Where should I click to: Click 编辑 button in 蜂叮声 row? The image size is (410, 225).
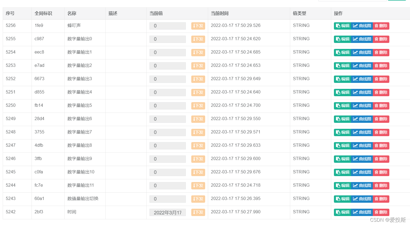(342, 26)
